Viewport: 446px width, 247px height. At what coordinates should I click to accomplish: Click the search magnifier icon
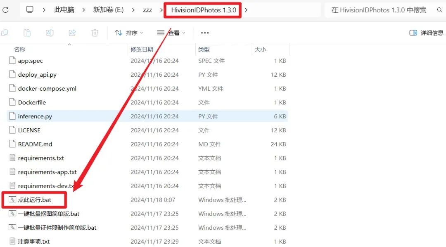pos(439,10)
